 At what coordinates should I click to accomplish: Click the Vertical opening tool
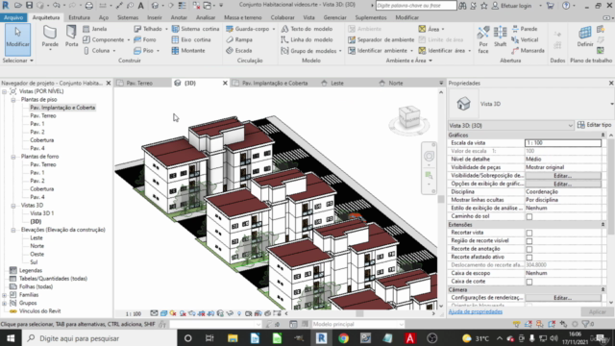coord(525,39)
